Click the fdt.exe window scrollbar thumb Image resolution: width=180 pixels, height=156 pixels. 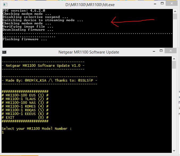point(175,16)
